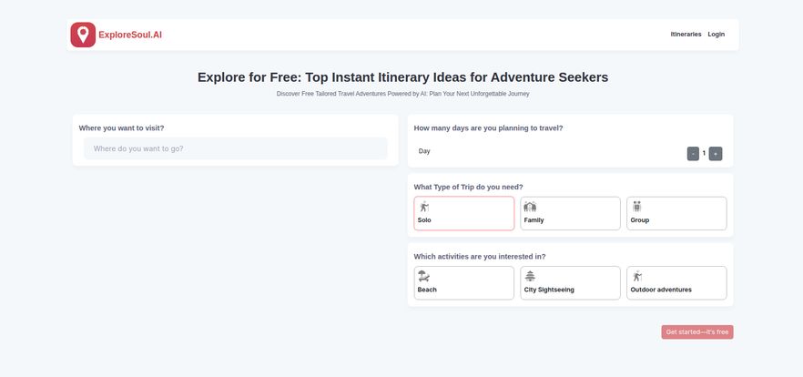803x377 pixels.
Task: Pick the Group trip type card
Action: coord(676,214)
